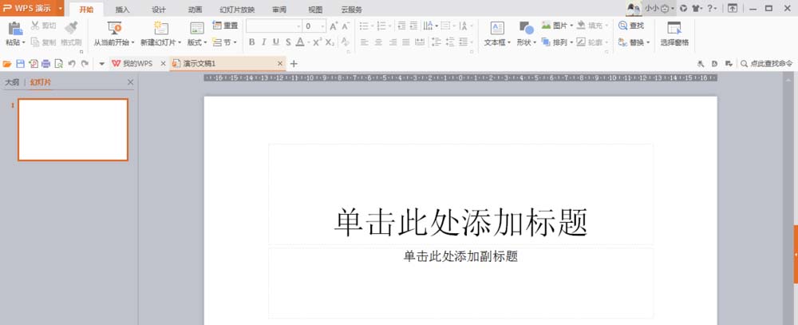Expand the font size dropdown
The width and height of the screenshot is (798, 325).
[x=322, y=26]
